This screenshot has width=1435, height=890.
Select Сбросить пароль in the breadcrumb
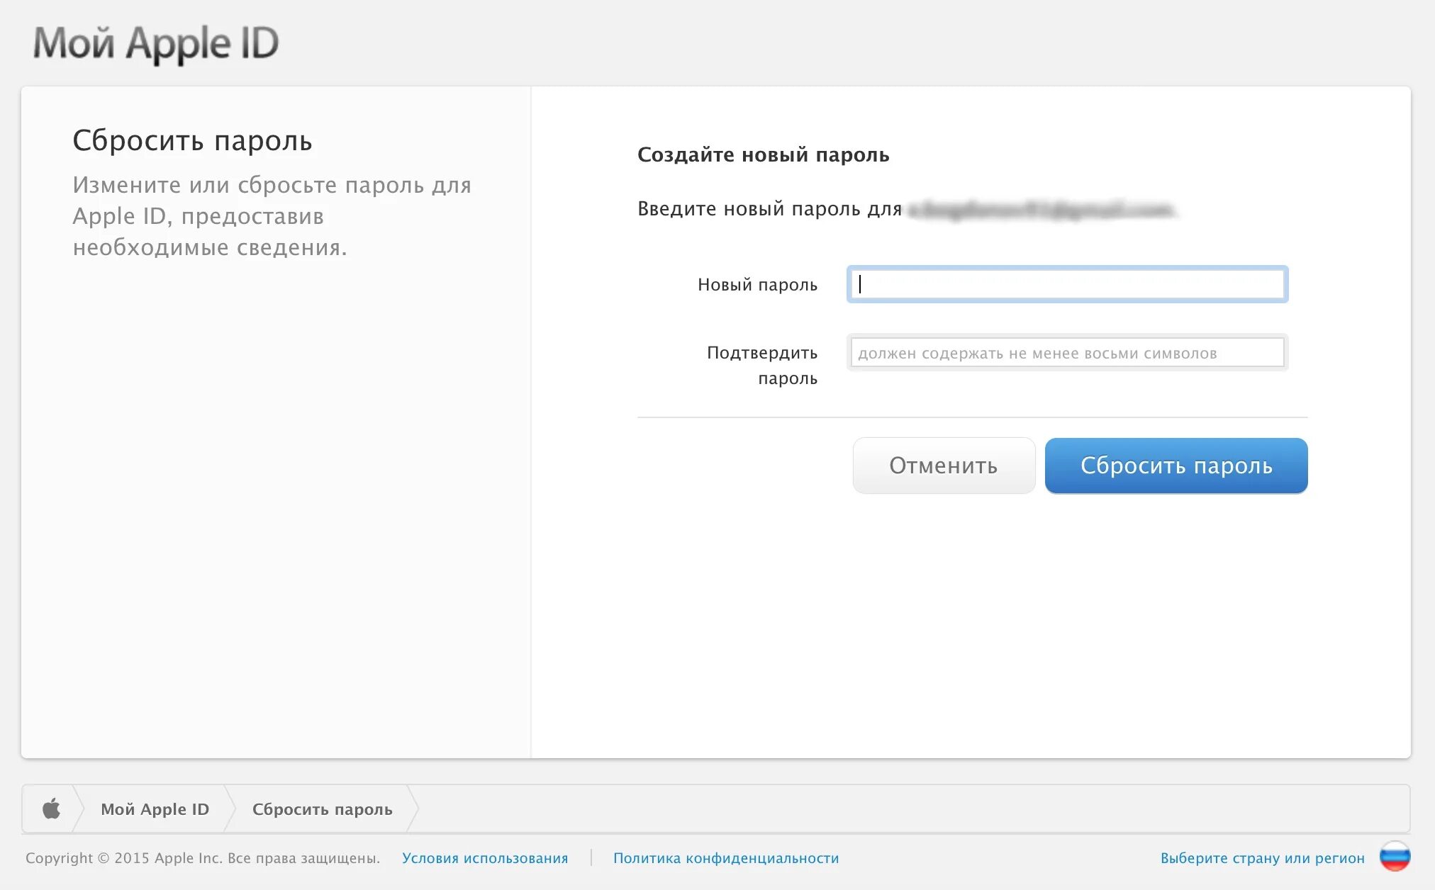[323, 809]
